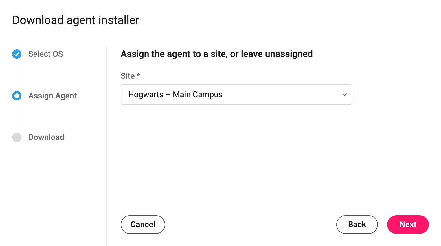The height and width of the screenshot is (246, 441).
Task: Go to the Select OS step label
Action: point(45,54)
